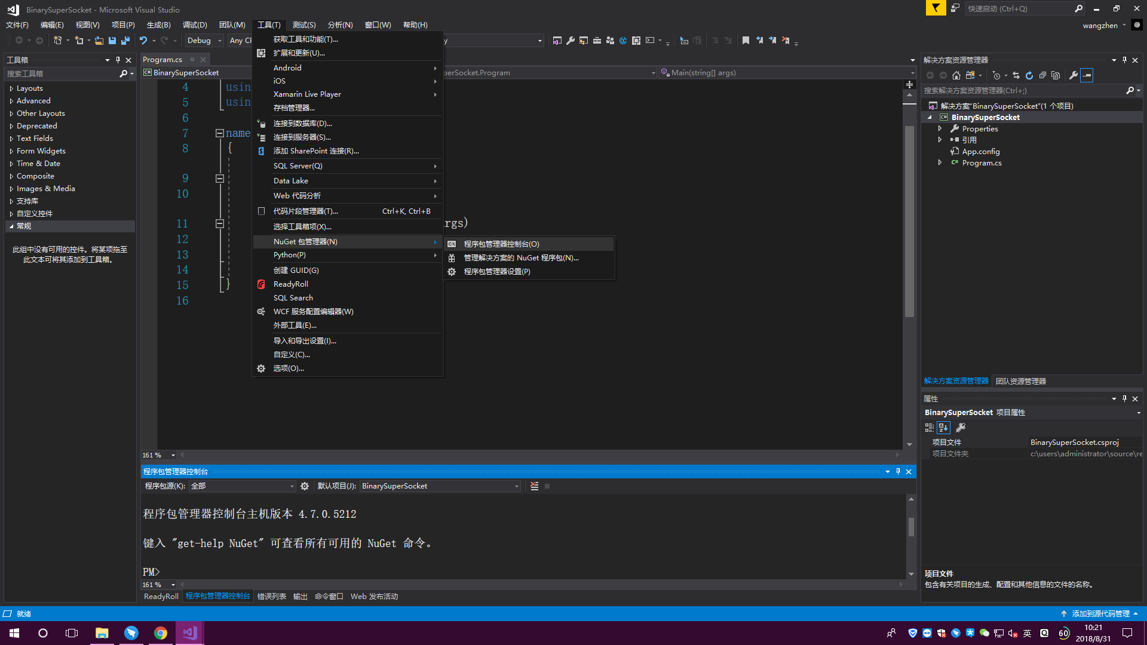This screenshot has width=1147, height=645.
Task: Open Chrome from the Windows taskbar
Action: point(161,633)
